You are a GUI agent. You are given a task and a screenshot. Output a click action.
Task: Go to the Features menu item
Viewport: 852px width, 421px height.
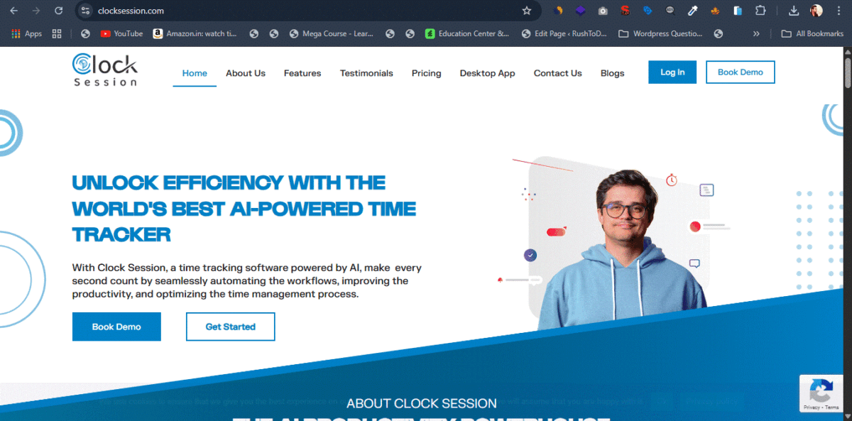[x=302, y=73]
